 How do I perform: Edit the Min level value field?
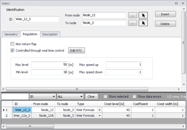coord(50,72)
